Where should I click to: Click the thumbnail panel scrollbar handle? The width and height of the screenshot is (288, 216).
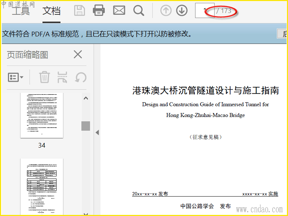coord(86,126)
